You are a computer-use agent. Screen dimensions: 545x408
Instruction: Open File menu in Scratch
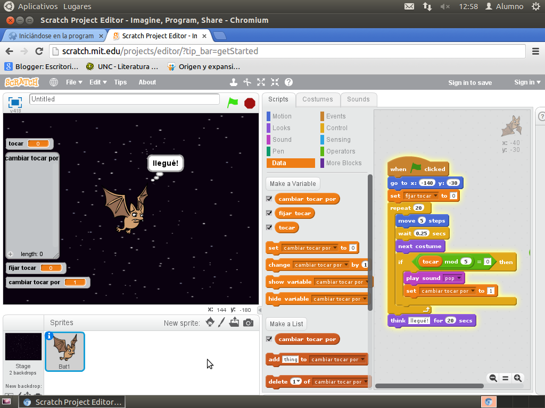click(74, 82)
